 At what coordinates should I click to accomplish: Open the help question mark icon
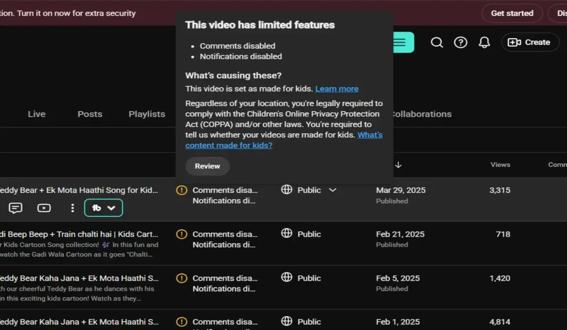coord(460,43)
